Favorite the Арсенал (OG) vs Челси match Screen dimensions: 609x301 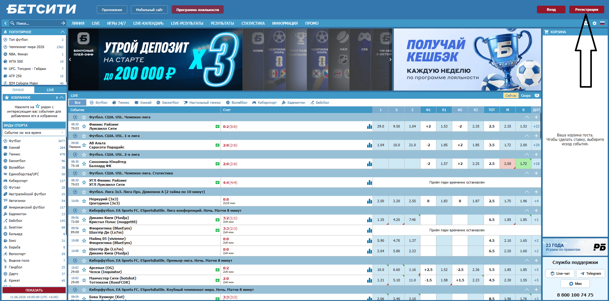(x=84, y=270)
